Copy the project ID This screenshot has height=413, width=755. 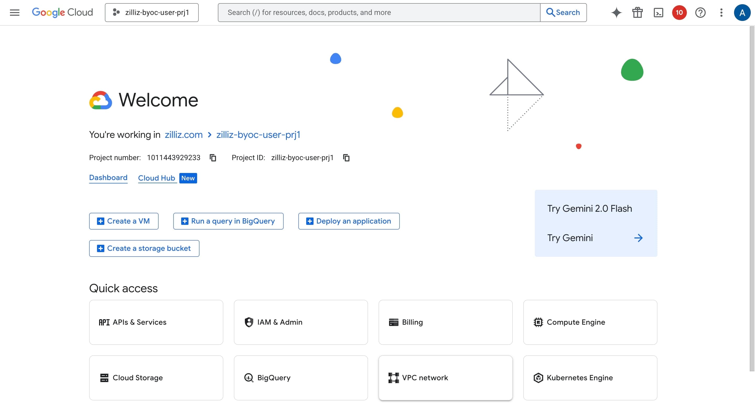[346, 158]
